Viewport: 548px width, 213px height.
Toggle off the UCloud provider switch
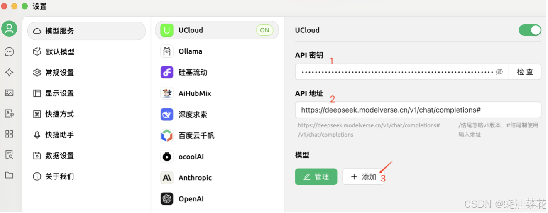(x=530, y=30)
